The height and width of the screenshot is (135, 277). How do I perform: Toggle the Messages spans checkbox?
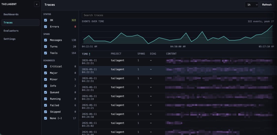[46, 40]
